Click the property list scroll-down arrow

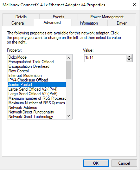click(69, 116)
